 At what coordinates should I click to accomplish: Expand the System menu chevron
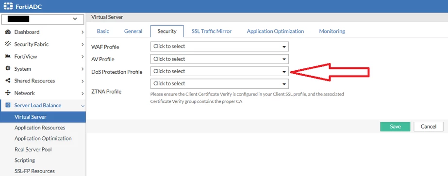(x=83, y=69)
